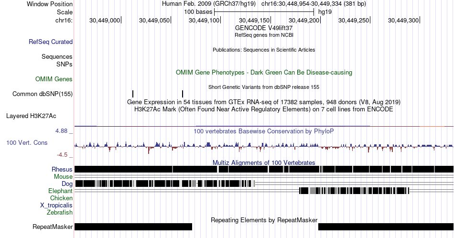The width and height of the screenshot is (454, 238).
Task: Click the Layered H3K27Ac track label
Action: (31, 116)
